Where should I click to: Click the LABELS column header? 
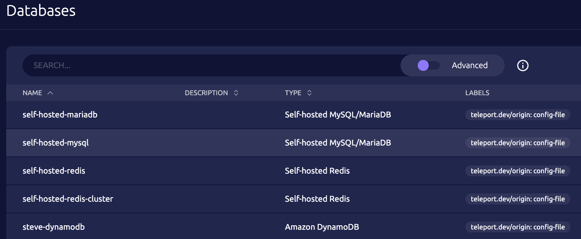tap(477, 93)
